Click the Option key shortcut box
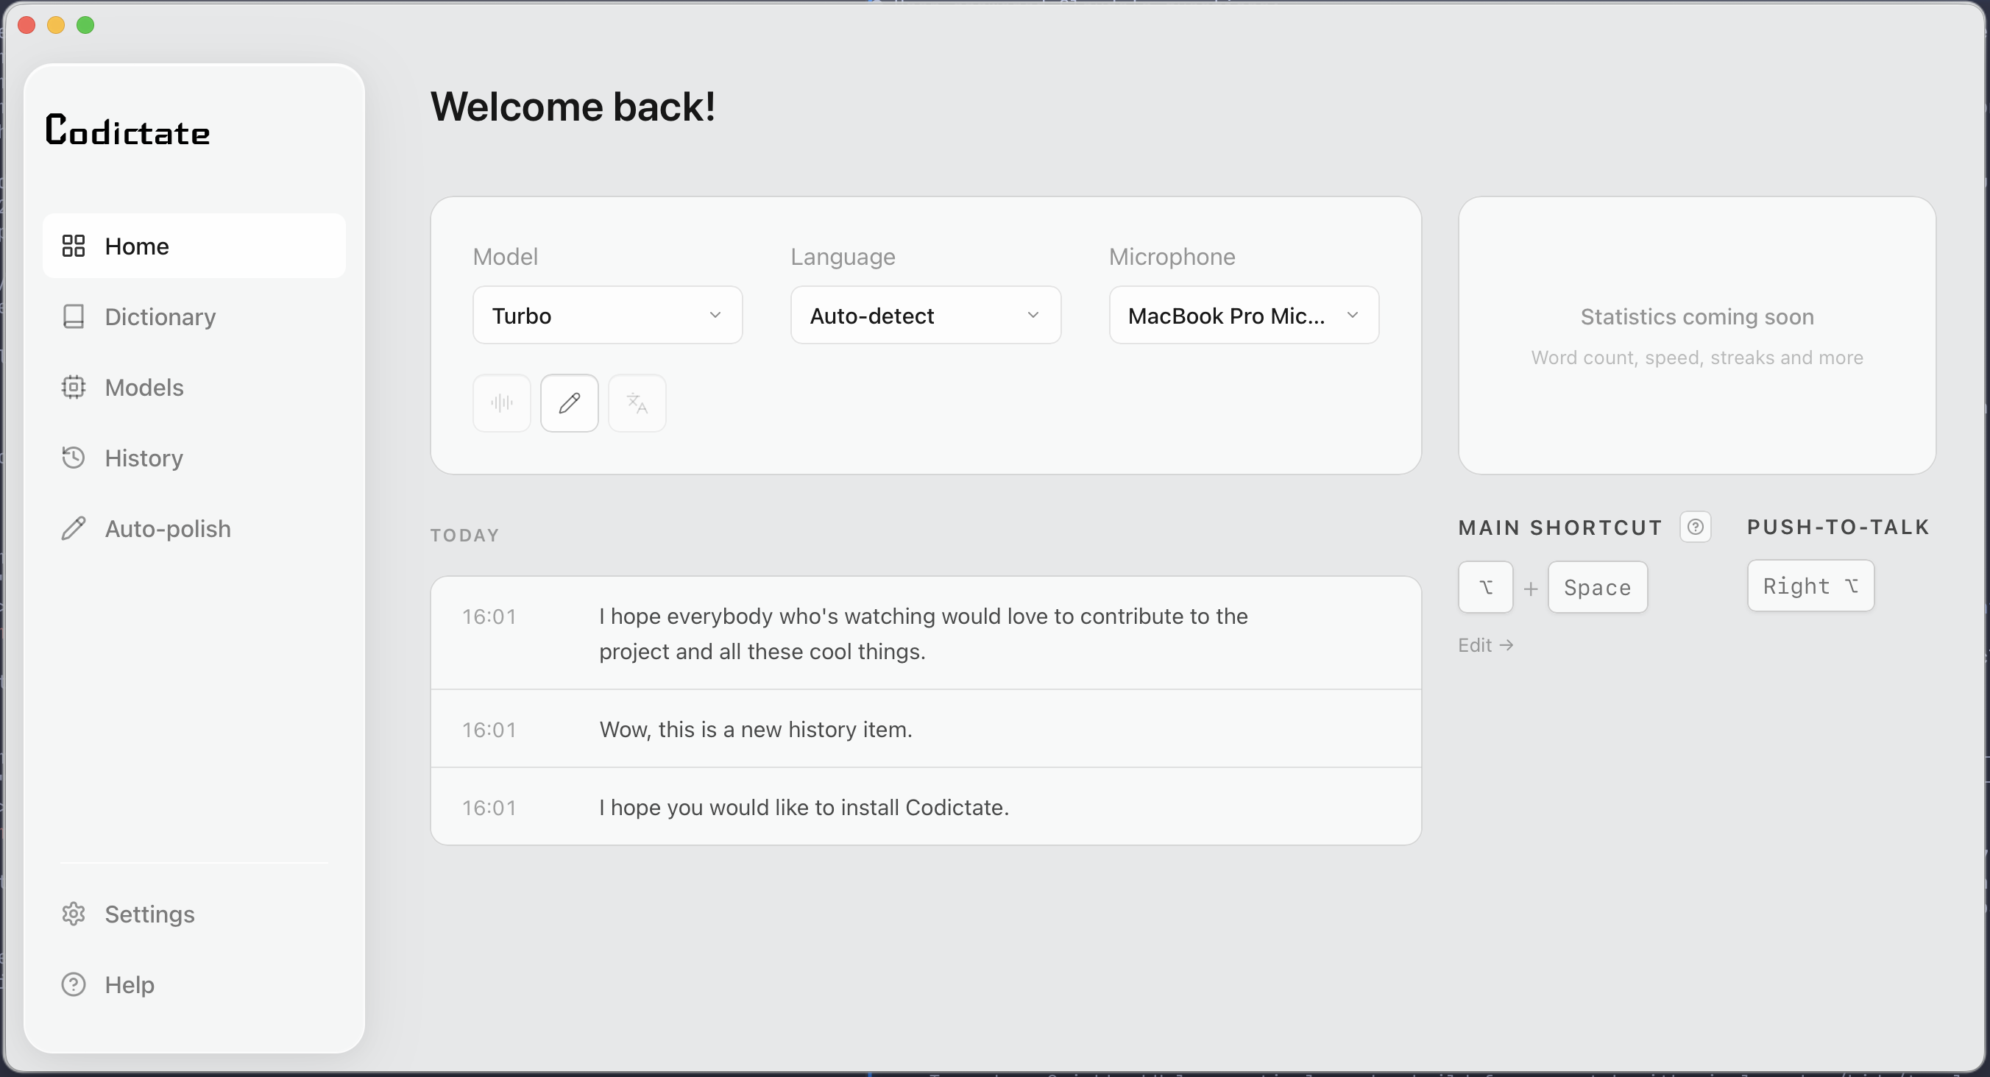 pyautogui.click(x=1485, y=588)
